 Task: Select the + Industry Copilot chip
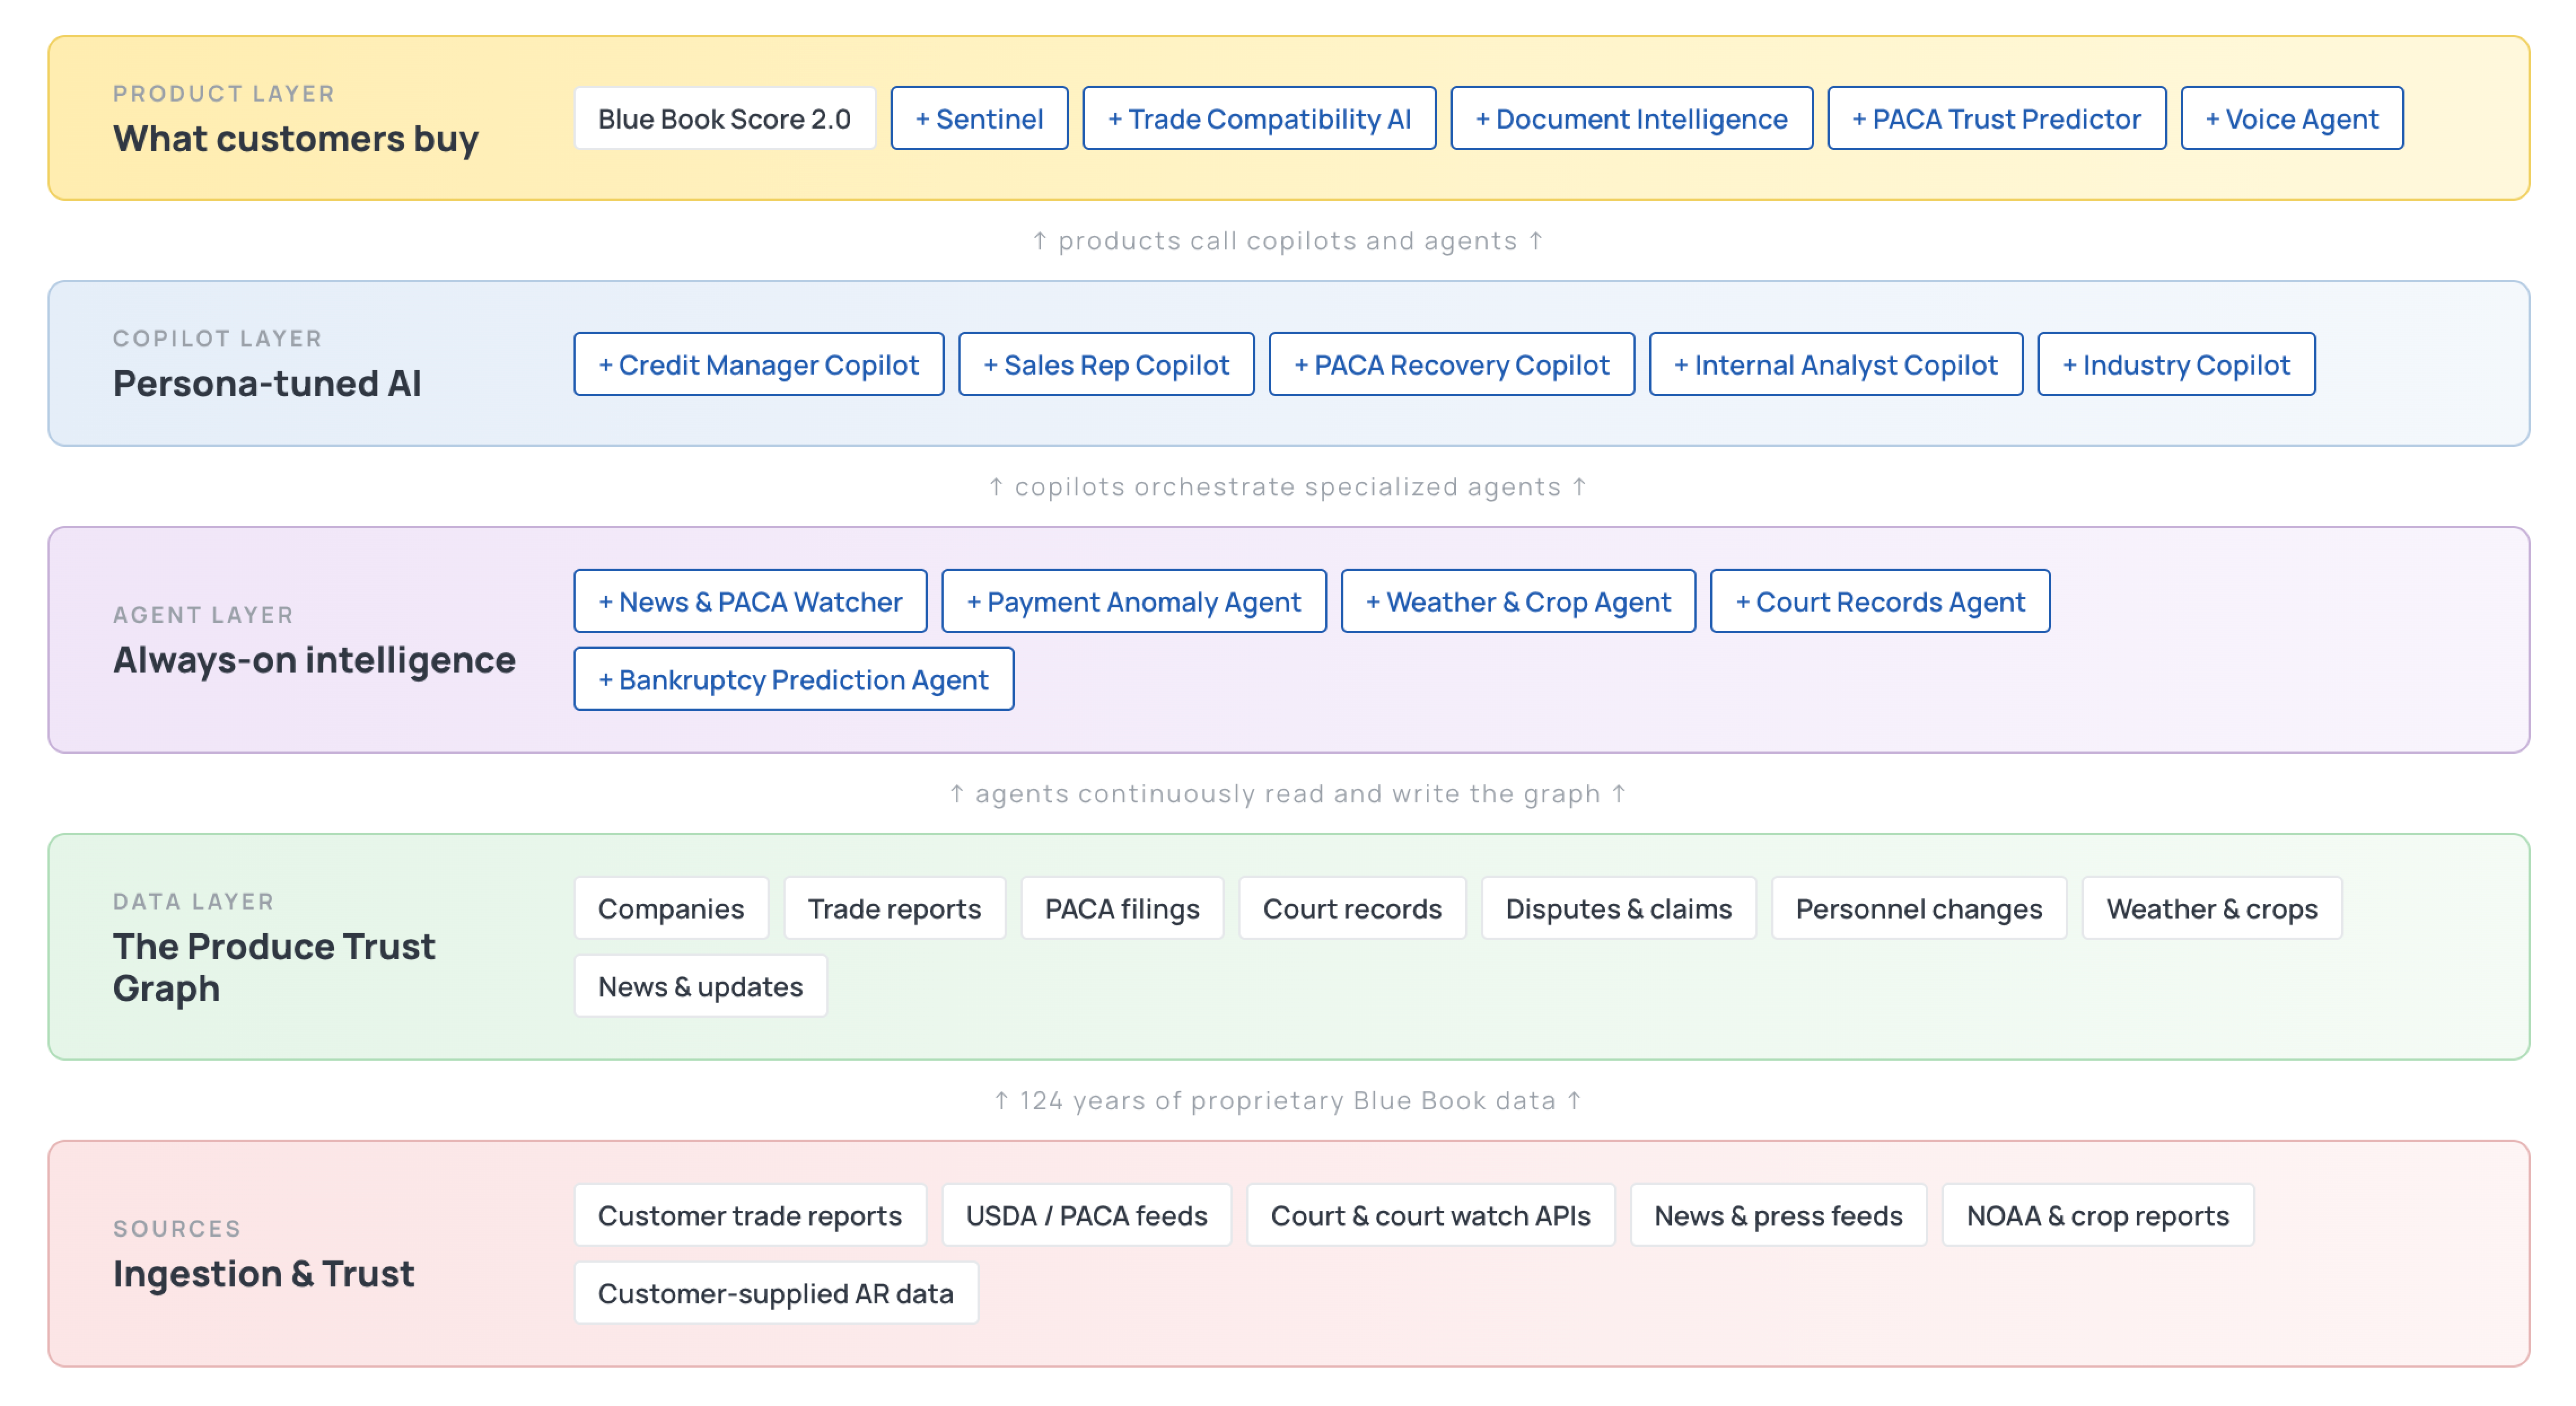click(2176, 364)
